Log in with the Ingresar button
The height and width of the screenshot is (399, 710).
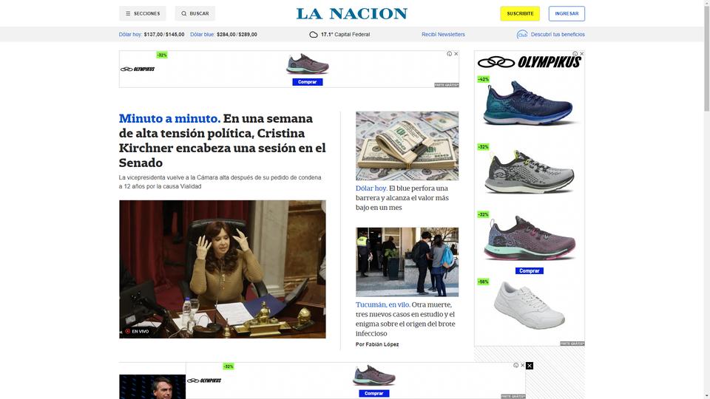(567, 13)
